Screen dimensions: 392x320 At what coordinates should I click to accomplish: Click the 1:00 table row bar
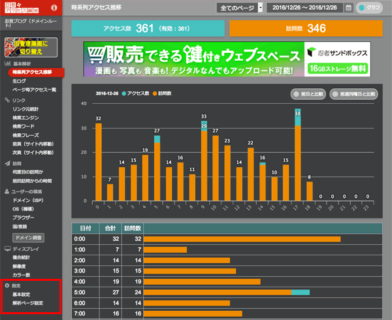coord(165,250)
